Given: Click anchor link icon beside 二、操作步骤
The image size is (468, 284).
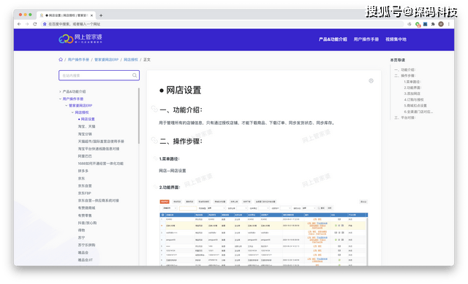Looking at the screenshot, I should pyautogui.click(x=154, y=140).
